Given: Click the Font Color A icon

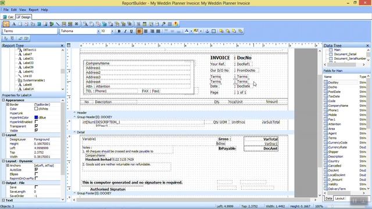Looking at the screenshot, I should (187, 31).
